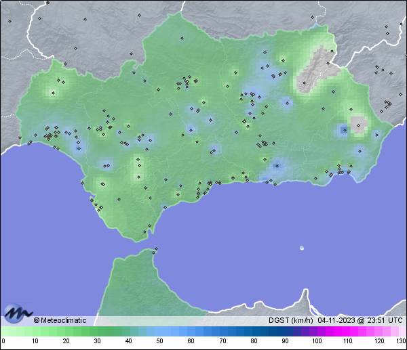
Task: Pick the green swatch above 30
Action: tap(97, 331)
